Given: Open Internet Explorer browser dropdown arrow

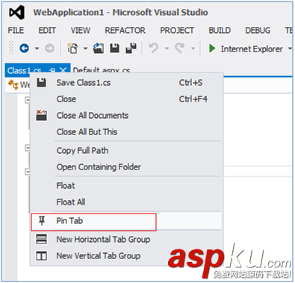Looking at the screenshot, I should click(x=290, y=49).
